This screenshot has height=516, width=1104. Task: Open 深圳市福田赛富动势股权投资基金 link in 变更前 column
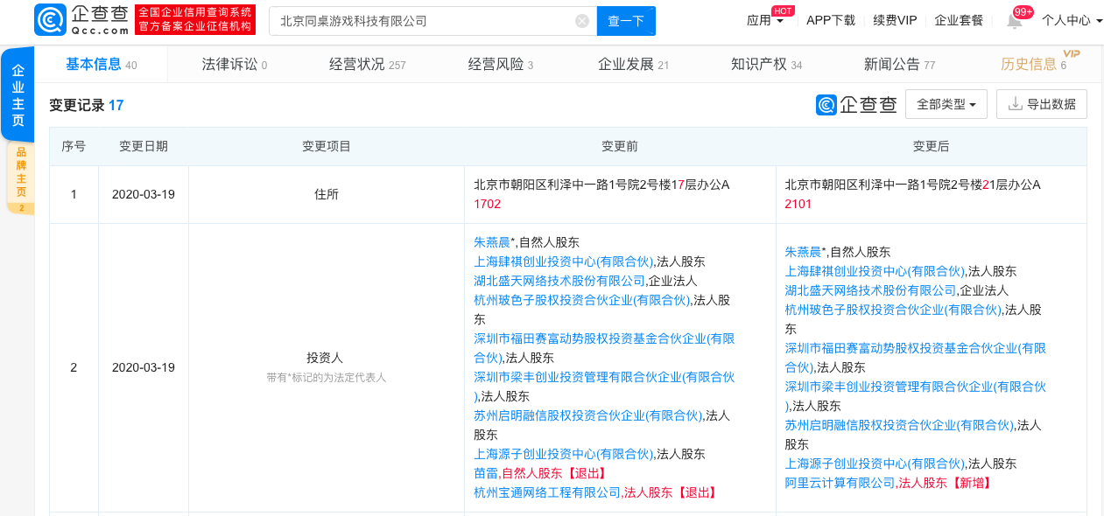coord(604,347)
